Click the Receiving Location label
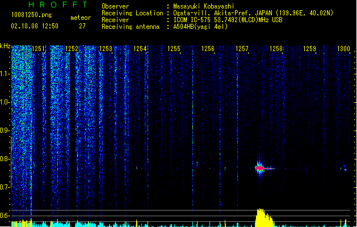Screen dimensions: 357x227 [x=132, y=13]
